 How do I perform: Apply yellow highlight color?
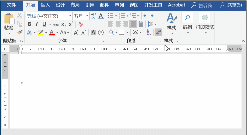[40, 33]
